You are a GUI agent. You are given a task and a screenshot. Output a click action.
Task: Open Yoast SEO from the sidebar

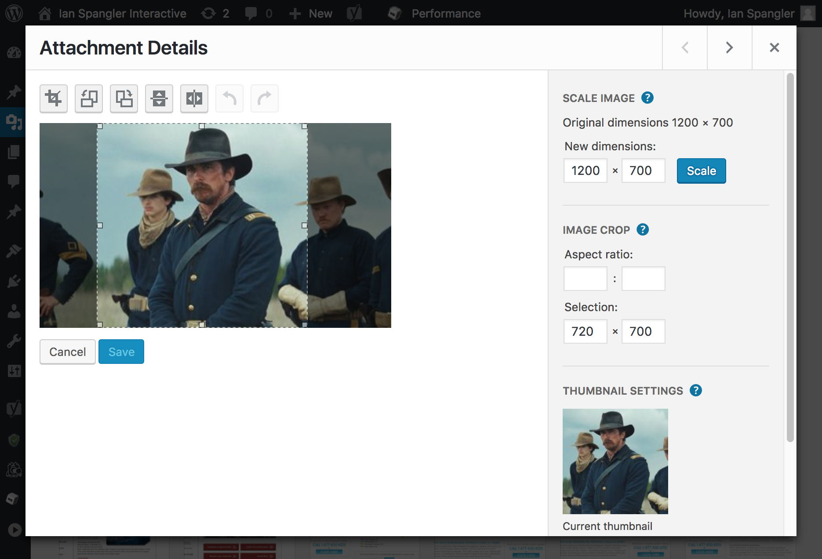(x=13, y=407)
